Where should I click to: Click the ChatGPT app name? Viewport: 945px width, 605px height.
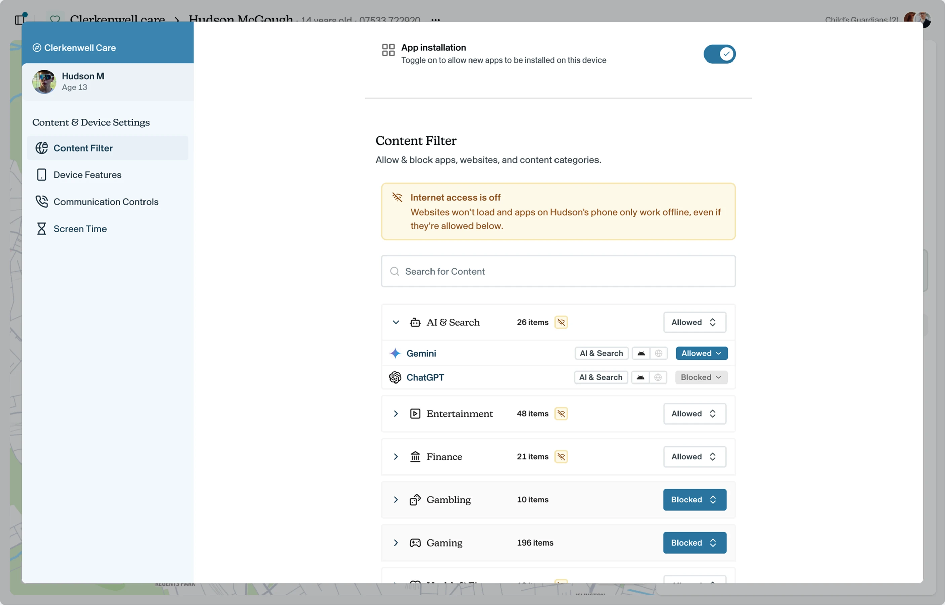point(425,377)
